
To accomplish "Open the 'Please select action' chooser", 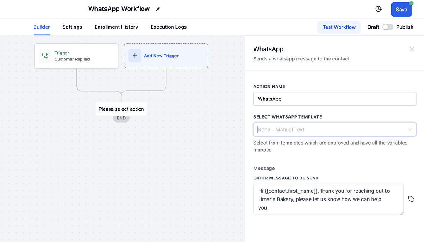I will pyautogui.click(x=121, y=109).
